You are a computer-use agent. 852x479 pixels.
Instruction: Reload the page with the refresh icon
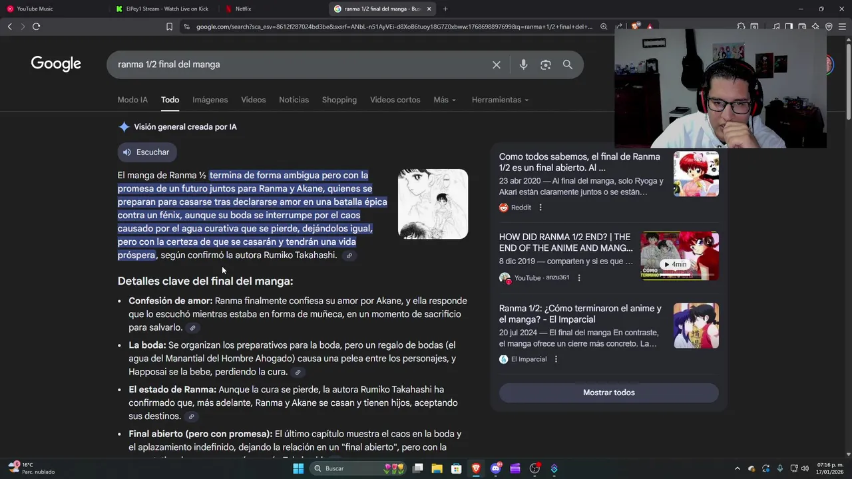click(36, 27)
